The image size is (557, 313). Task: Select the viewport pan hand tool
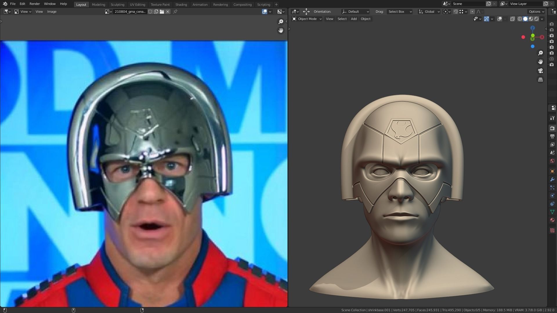click(x=540, y=62)
